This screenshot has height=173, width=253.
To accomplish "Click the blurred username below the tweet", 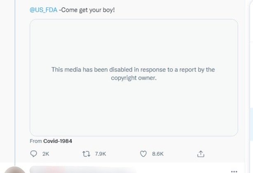I will click(x=82, y=169).
